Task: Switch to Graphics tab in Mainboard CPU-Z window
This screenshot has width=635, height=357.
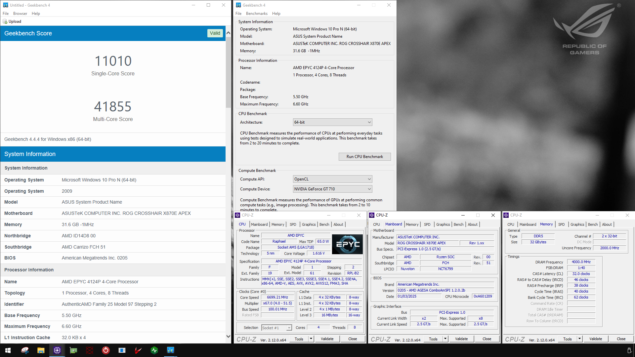Action: (x=443, y=224)
